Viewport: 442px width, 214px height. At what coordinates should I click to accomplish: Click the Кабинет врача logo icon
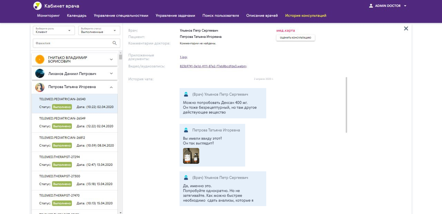pyautogui.click(x=37, y=6)
